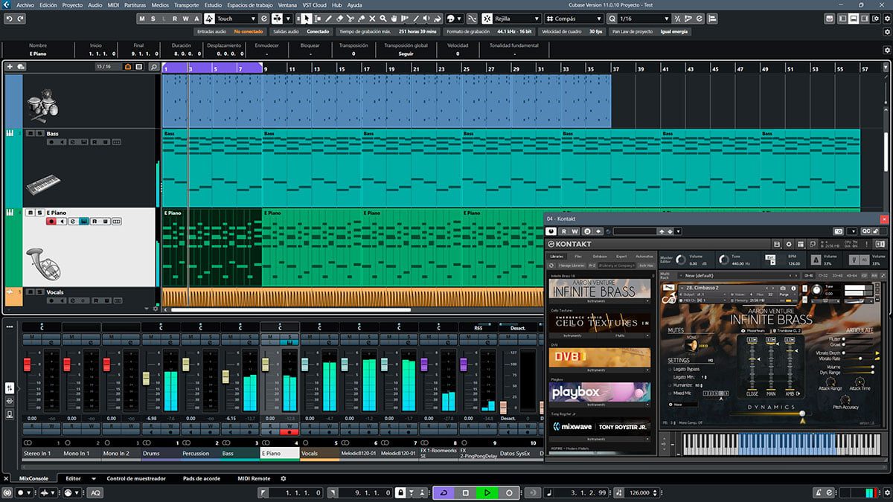The height and width of the screenshot is (502, 893).
Task: Open the Kontakt Files tab
Action: [x=578, y=257]
